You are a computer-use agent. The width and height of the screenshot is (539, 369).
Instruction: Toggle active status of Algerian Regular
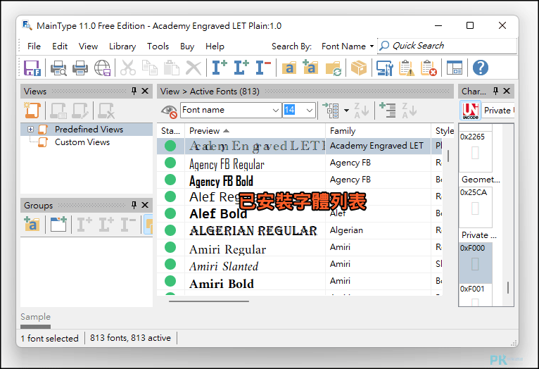170,230
